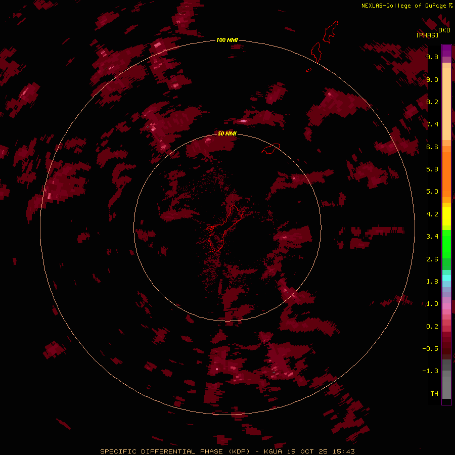
Task: Click the 5.8 value on the color scale
Action: (x=432, y=169)
